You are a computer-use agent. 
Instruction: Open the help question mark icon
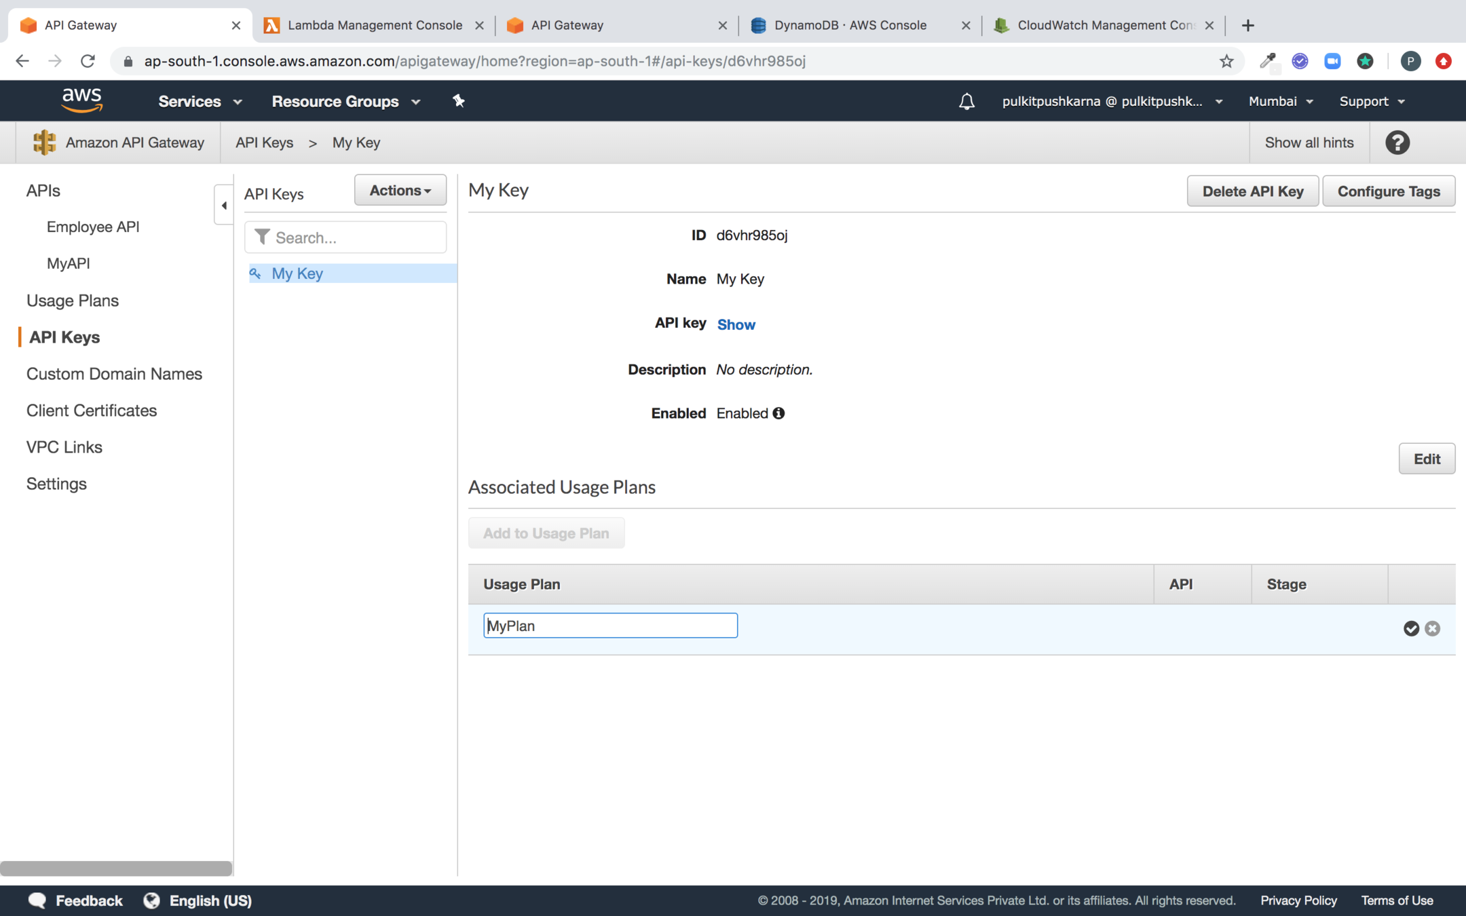pyautogui.click(x=1397, y=142)
